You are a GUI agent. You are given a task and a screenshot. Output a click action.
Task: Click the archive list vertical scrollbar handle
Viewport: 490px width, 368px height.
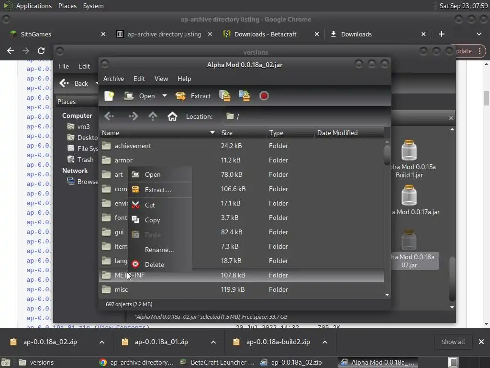point(387,154)
